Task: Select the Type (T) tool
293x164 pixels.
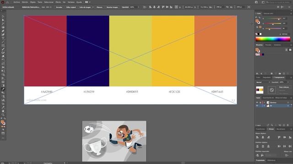Action: 3,38
